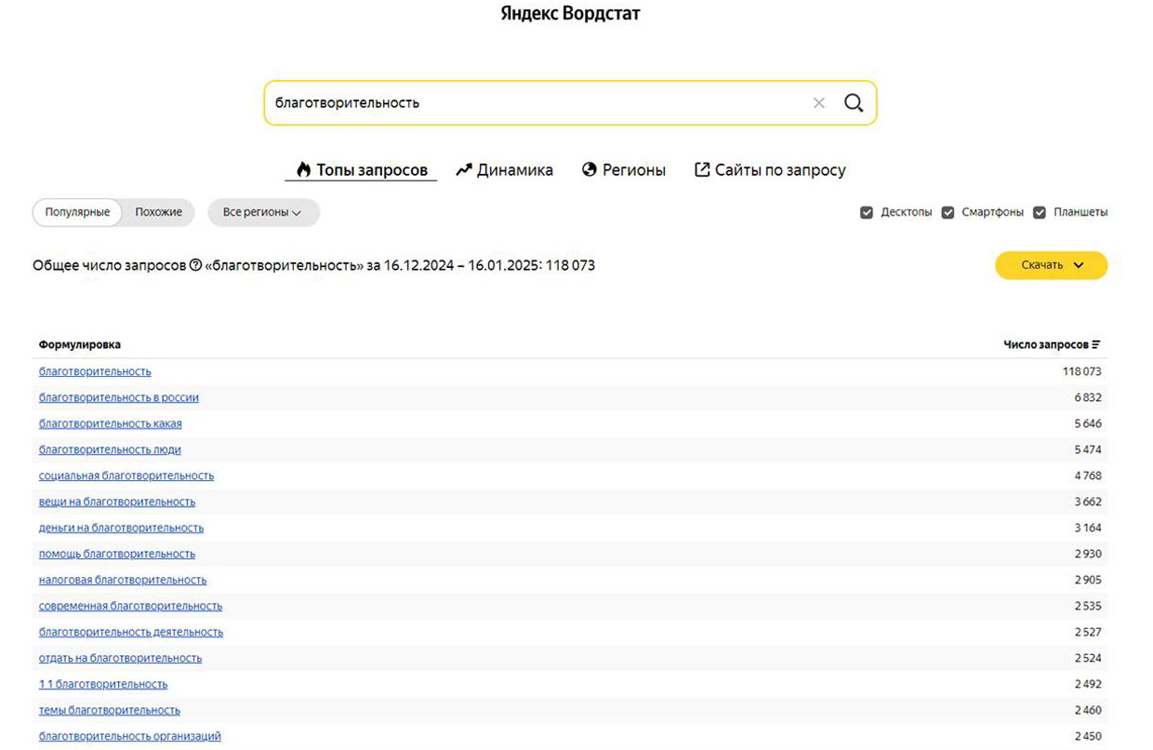Expand the Все регионы dropdown

pyautogui.click(x=262, y=212)
